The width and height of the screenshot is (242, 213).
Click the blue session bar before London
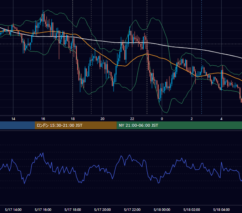pos(17,125)
